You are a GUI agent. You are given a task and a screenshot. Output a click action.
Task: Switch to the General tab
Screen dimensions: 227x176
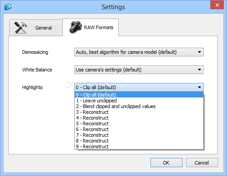pos(36,28)
